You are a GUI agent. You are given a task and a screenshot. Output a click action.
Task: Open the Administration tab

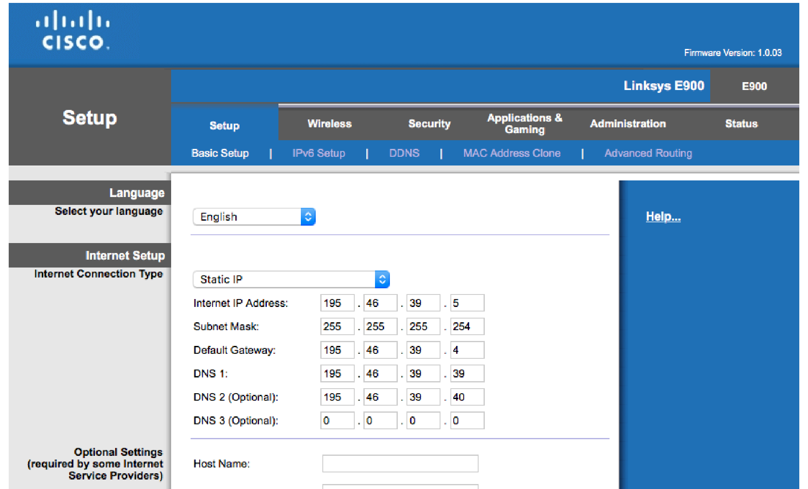click(x=628, y=124)
